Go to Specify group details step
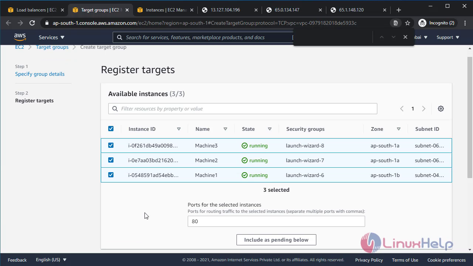Image resolution: width=473 pixels, height=266 pixels. [x=40, y=74]
